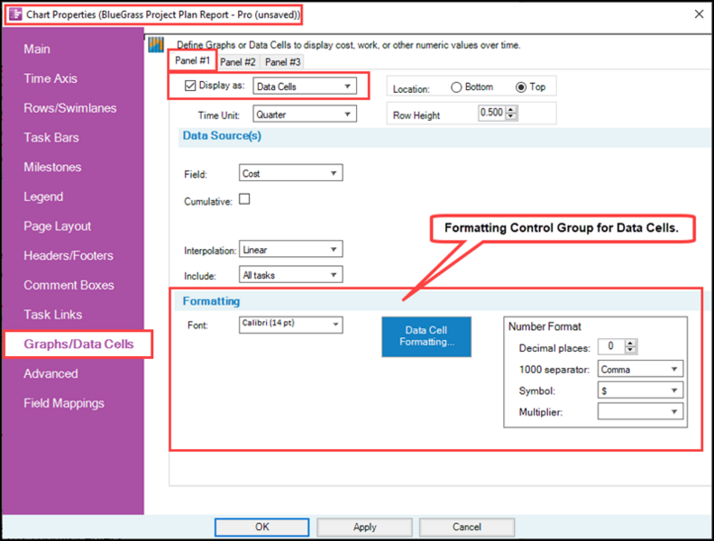Screen dimensions: 714x541
Task: Switch to the Panel #2 tab
Action: (238, 62)
